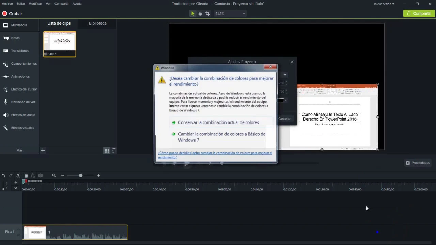Switch to Biblioteca tab
The width and height of the screenshot is (436, 245).
click(98, 23)
